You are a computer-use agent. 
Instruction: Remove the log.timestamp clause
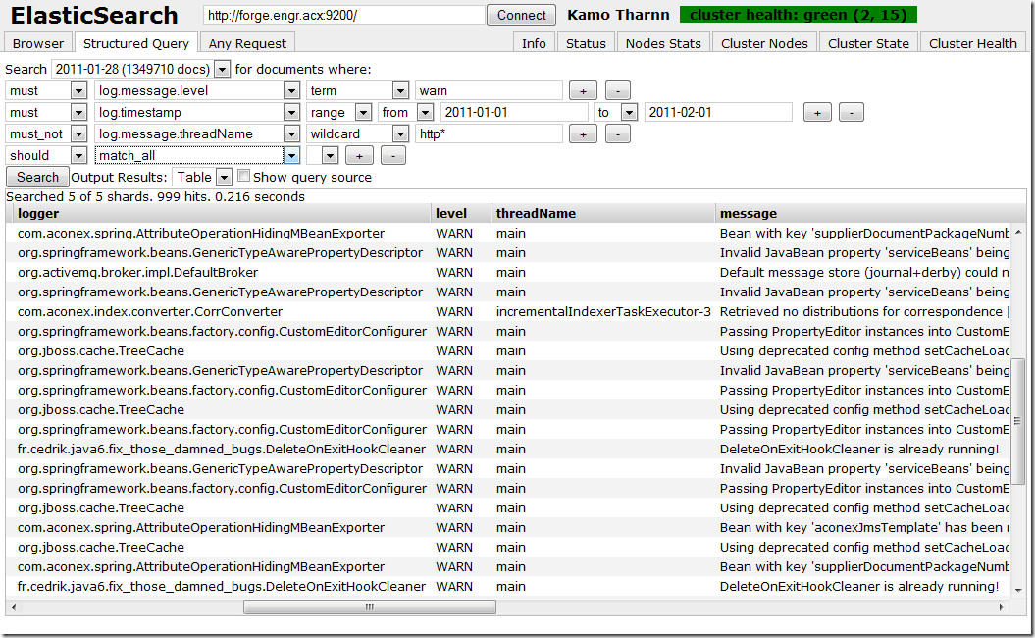[x=852, y=113]
